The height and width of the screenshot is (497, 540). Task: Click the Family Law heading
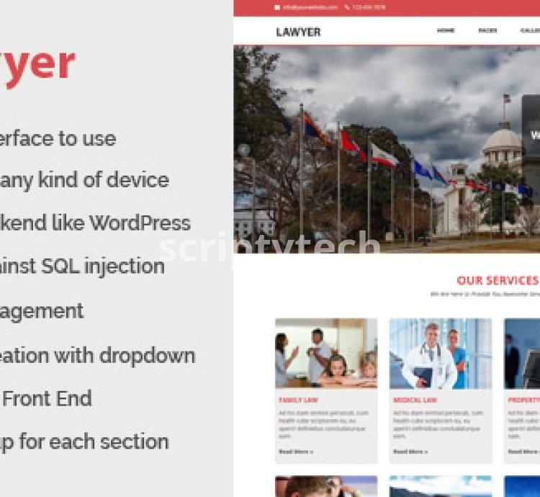298,400
